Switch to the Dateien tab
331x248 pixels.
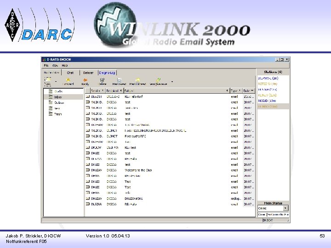(x=88, y=73)
